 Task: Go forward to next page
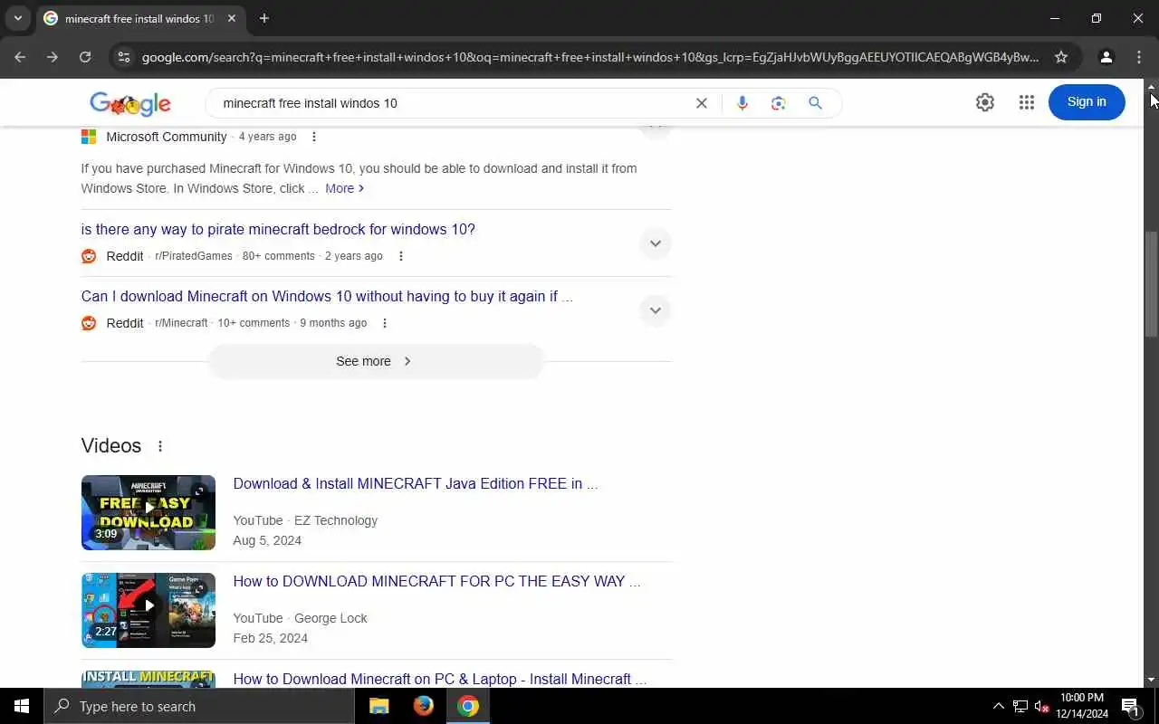pos(53,57)
